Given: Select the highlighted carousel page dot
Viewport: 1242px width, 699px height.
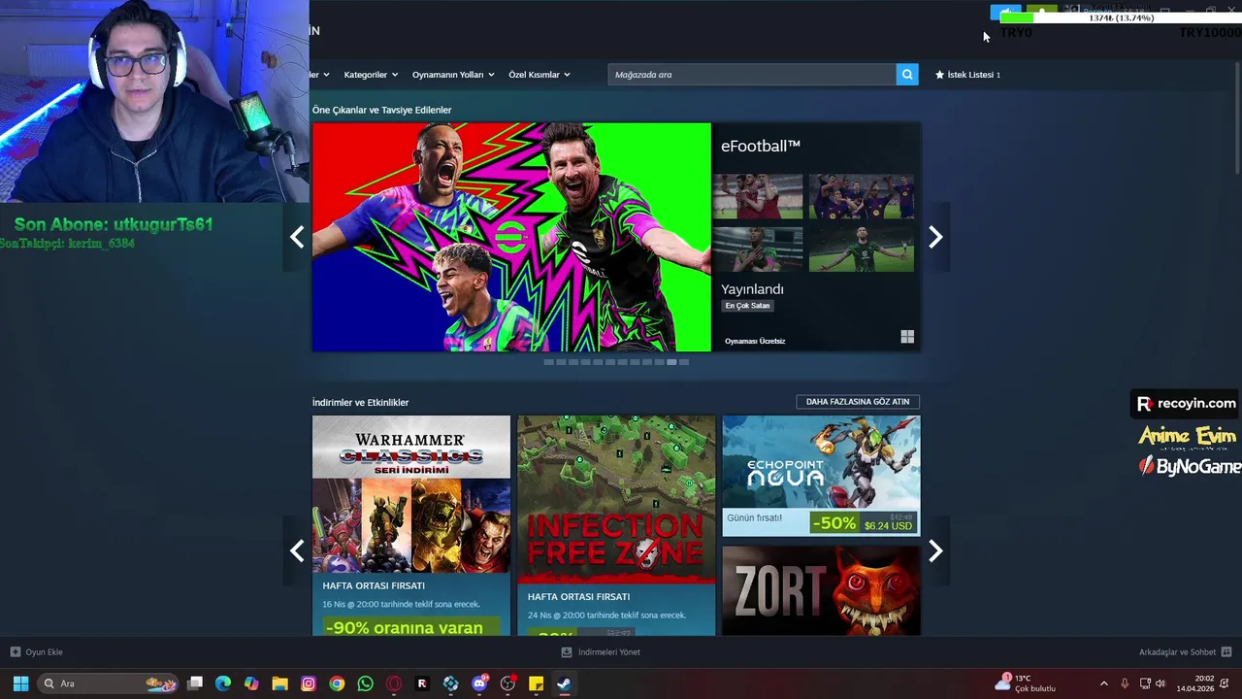Looking at the screenshot, I should click(x=671, y=362).
